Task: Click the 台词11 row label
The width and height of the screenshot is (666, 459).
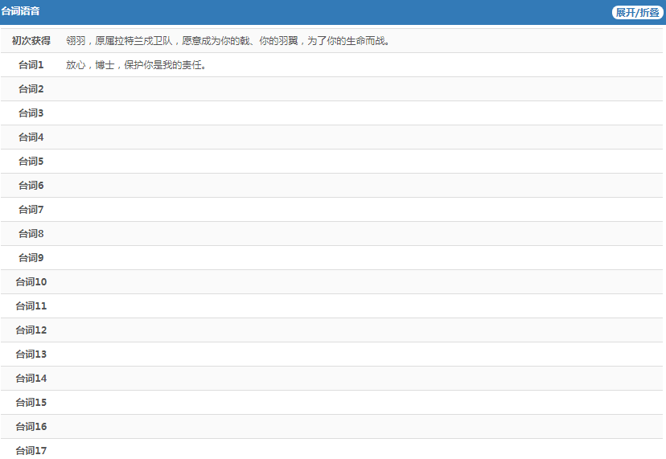Action: click(31, 305)
